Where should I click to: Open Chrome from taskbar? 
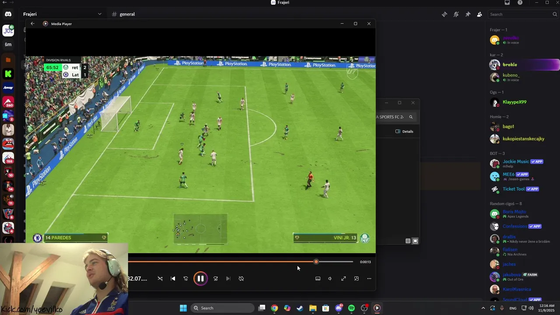coord(274,308)
